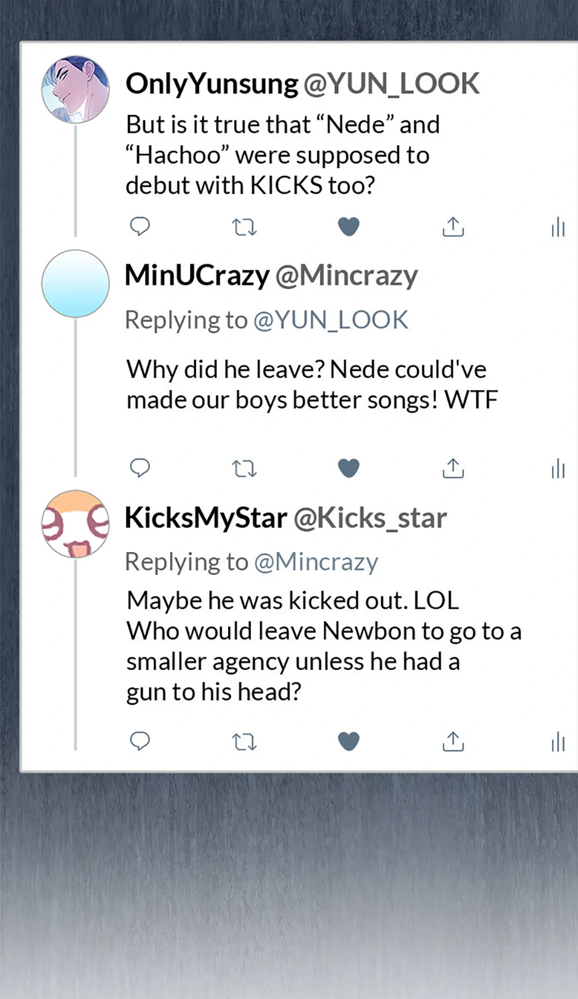View analytics for KicksMyStar's tweet

coord(558,741)
